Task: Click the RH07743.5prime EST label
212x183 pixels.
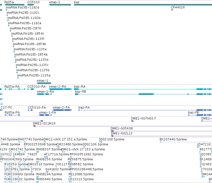Action: coord(31,139)
